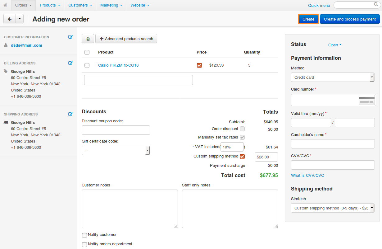Click the Valid thru year field
382x249 pixels.
[355, 123]
